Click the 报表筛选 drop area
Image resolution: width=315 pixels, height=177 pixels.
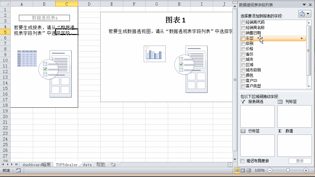point(257,116)
